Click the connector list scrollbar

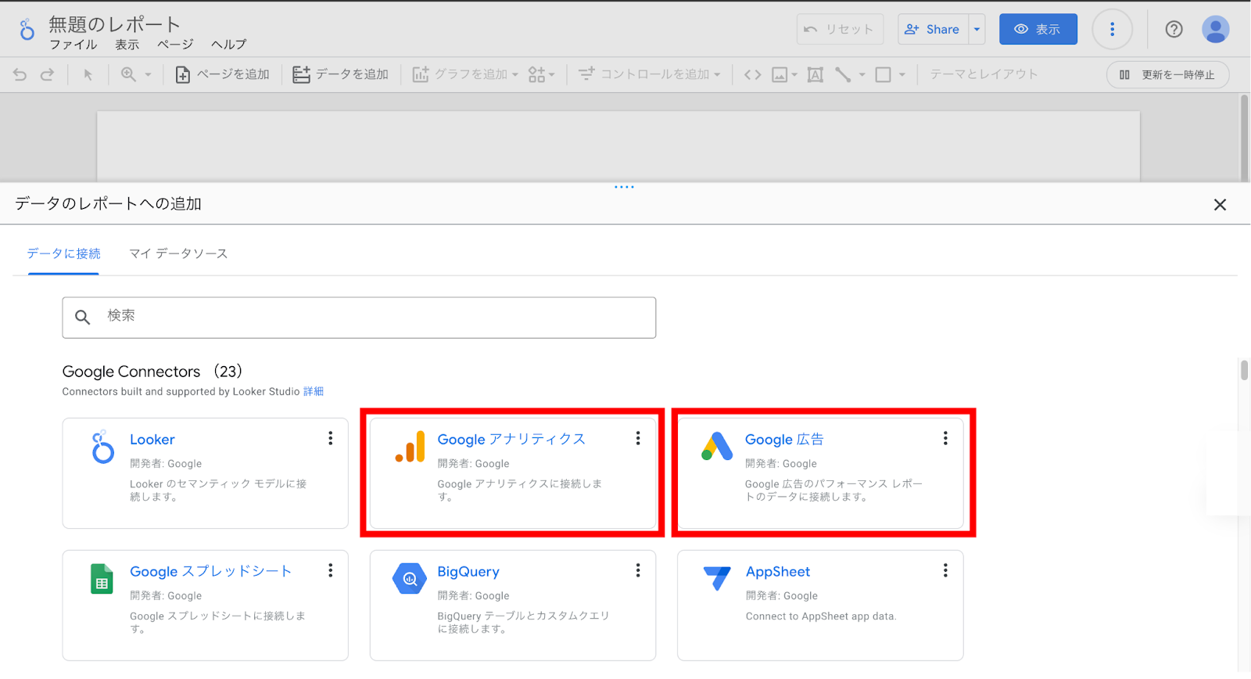coord(1244,370)
